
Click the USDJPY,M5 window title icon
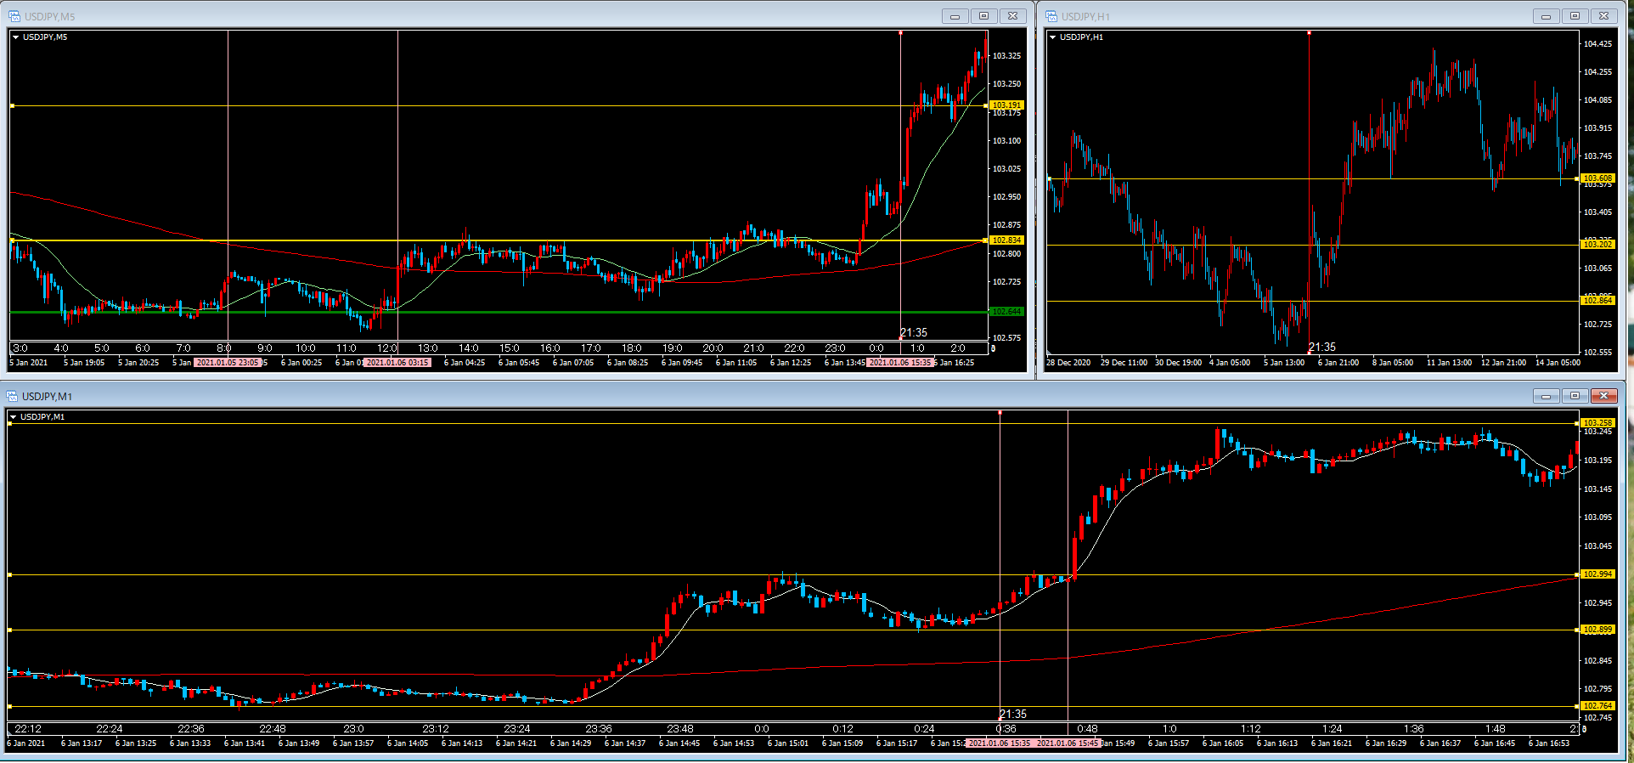[14, 16]
